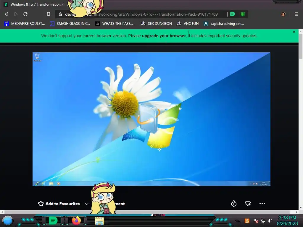Open the MEDIAFIRE ROULET... bookmark
Viewport: 303px width, 227px height.
pos(24,24)
